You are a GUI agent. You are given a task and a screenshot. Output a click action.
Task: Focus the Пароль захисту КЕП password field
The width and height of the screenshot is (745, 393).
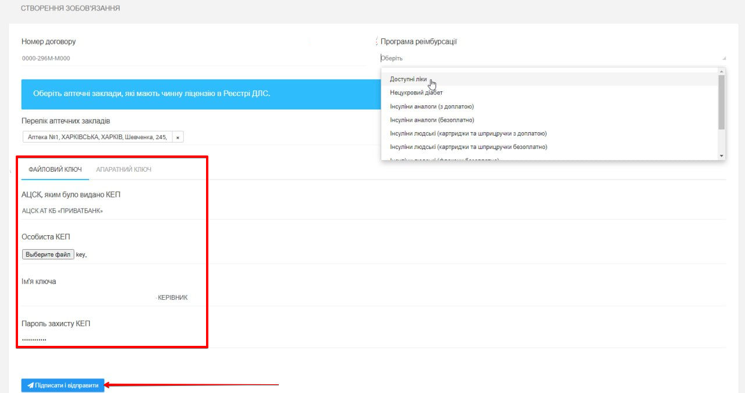click(x=111, y=339)
